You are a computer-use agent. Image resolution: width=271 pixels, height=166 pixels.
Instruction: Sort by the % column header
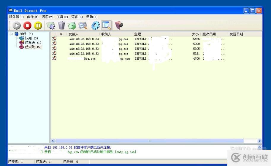pos(61,34)
